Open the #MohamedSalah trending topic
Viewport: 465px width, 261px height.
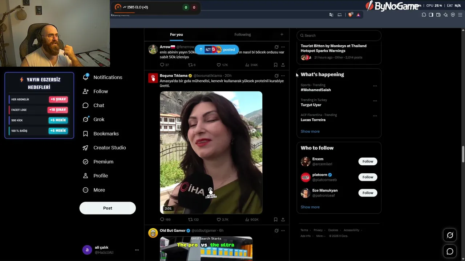coord(316,90)
